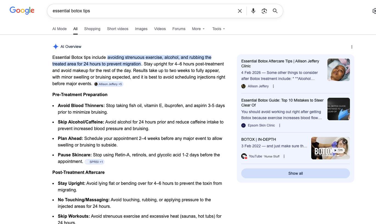
Task: Open Google Lens image search icon
Action: [264, 11]
